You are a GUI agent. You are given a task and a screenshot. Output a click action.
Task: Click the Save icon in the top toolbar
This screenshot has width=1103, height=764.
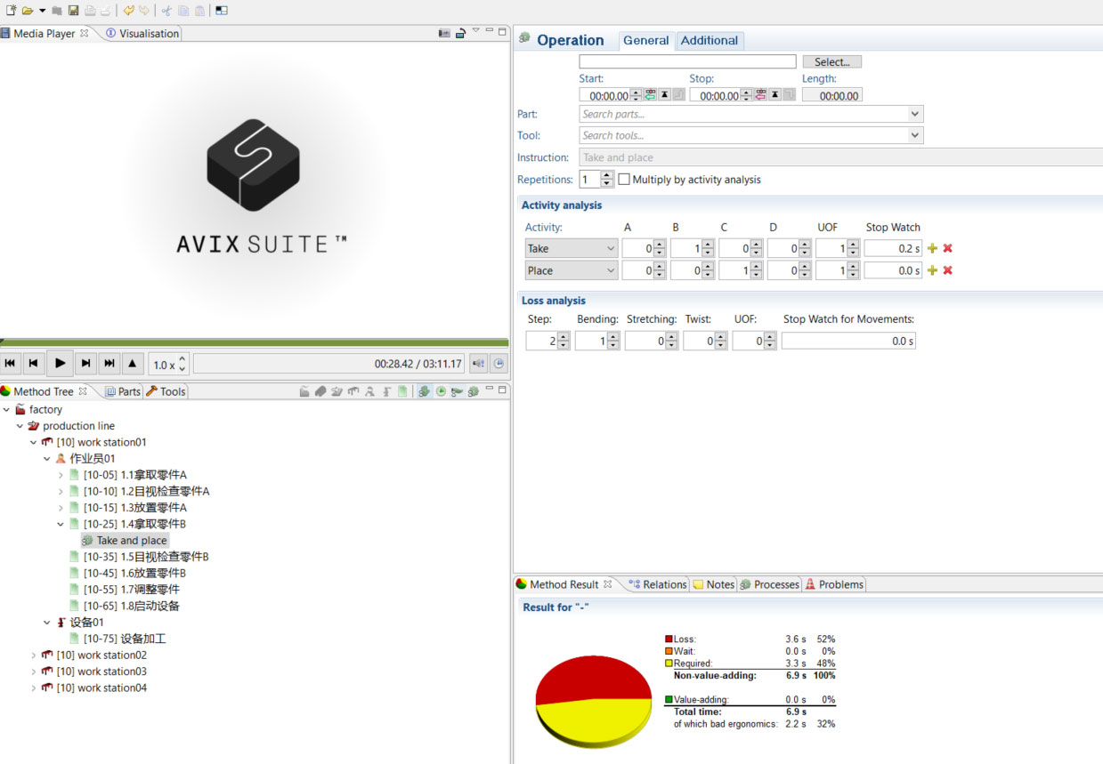pyautogui.click(x=73, y=11)
